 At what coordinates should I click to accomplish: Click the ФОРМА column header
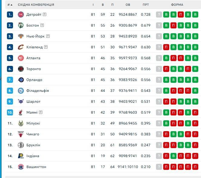click(177, 5)
